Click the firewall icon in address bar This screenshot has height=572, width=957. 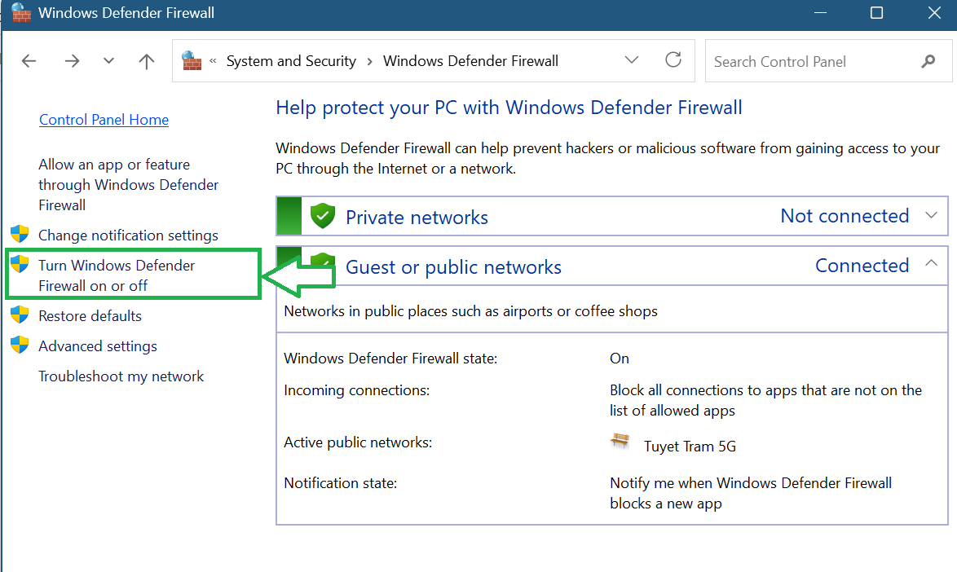coord(192,61)
